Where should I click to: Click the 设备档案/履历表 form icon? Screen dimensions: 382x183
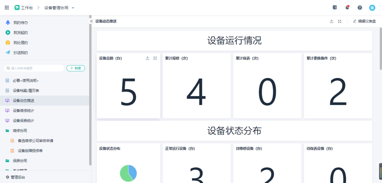click(7, 91)
